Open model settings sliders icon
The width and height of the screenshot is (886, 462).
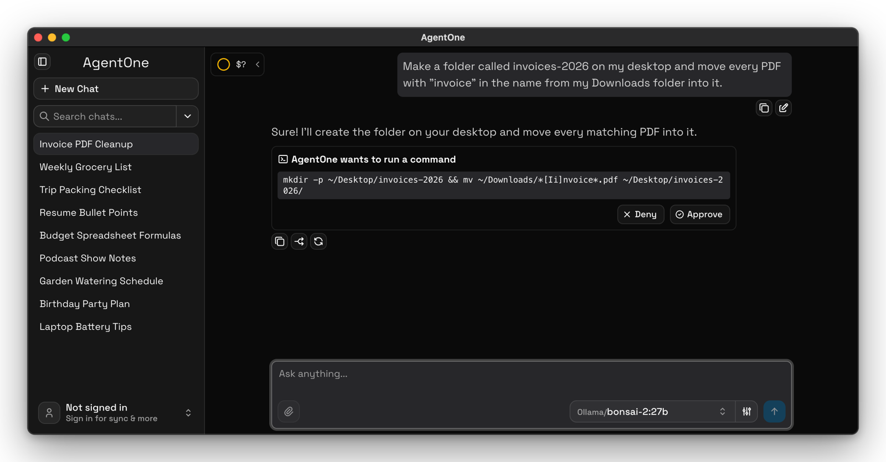pyautogui.click(x=746, y=412)
